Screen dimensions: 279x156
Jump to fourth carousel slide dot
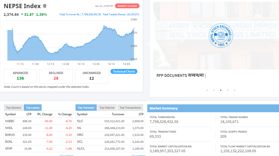coord(228,90)
